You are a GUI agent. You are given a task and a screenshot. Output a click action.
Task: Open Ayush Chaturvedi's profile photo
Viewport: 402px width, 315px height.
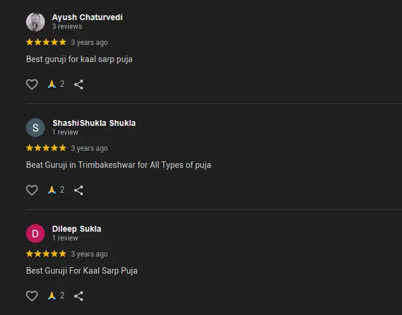[35, 22]
